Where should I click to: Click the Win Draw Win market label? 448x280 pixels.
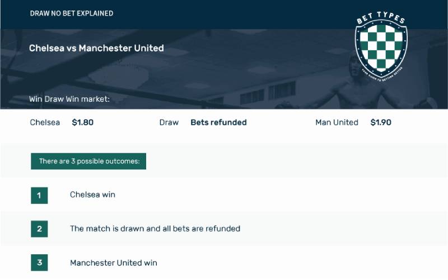pos(69,99)
